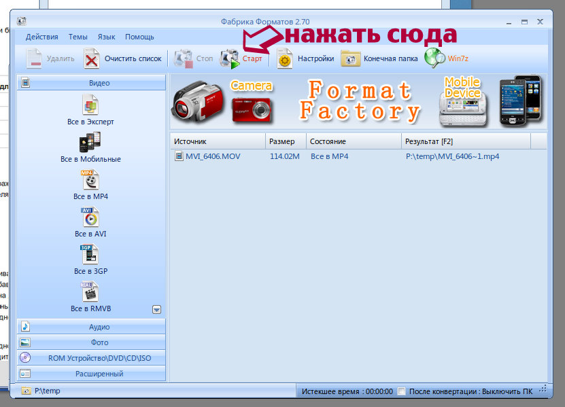
Task: Select the Все в AVI icon
Action: pyautogui.click(x=90, y=217)
